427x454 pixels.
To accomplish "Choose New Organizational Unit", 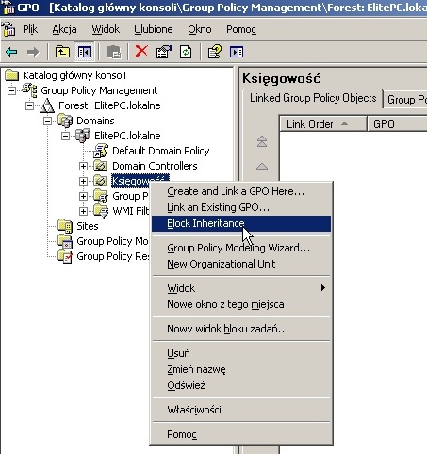I will [x=241, y=264].
